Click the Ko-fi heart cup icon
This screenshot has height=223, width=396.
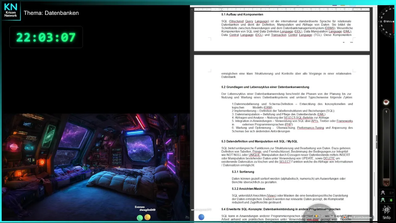click(345, 217)
